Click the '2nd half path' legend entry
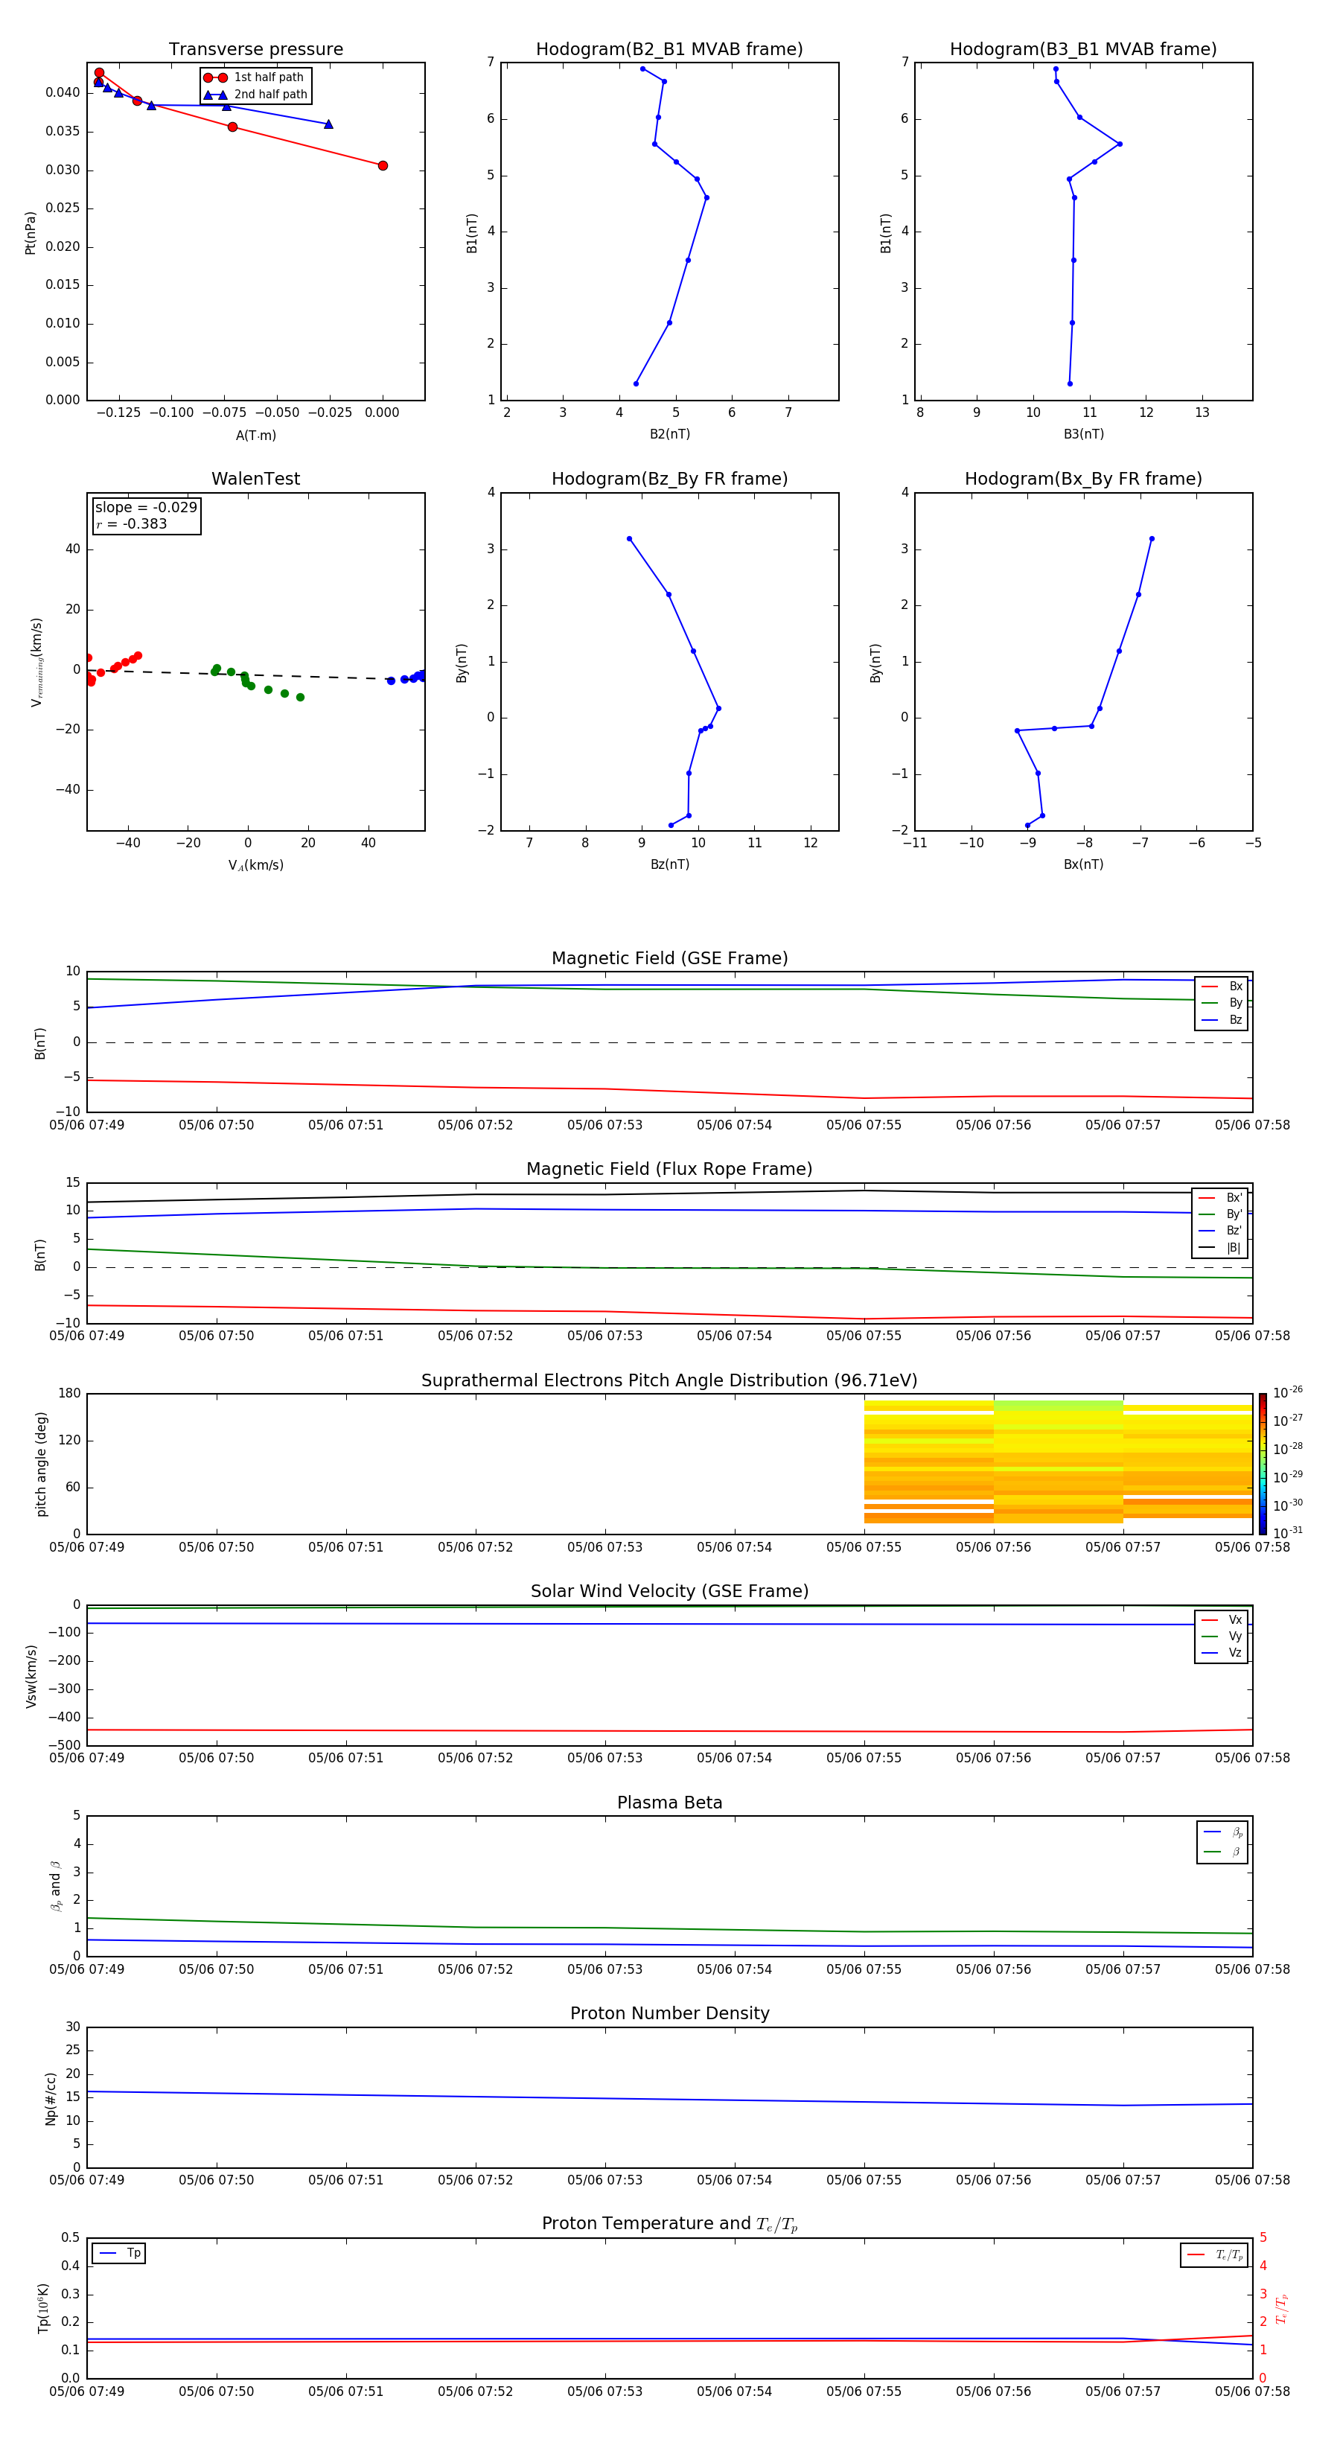The width and height of the screenshot is (1340, 2457). pyautogui.click(x=255, y=95)
